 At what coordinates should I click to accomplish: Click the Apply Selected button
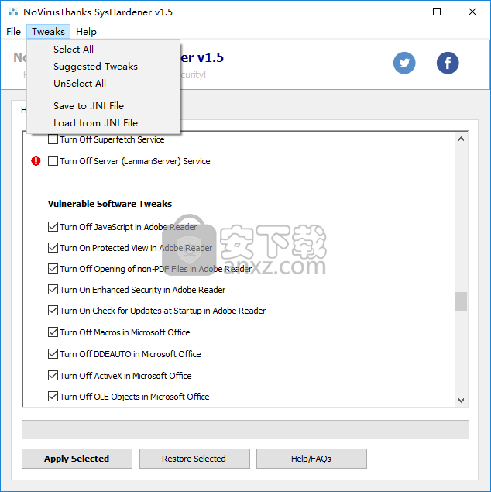click(77, 459)
